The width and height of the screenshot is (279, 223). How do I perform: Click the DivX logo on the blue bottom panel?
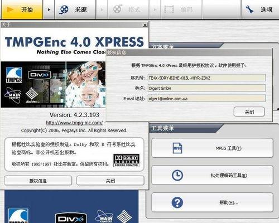[x=71, y=218]
